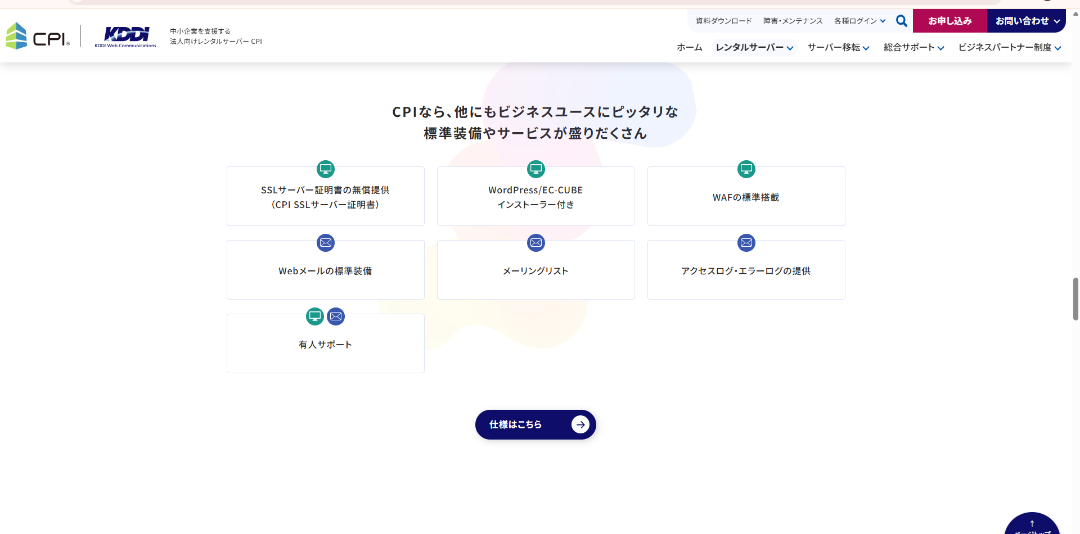The height and width of the screenshot is (534, 1080).
Task: Open the お問い合わせ dropdown button
Action: click(1027, 21)
